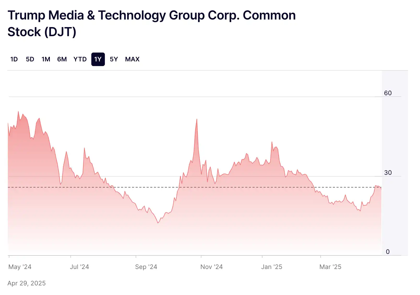Image resolution: width=420 pixels, height=295 pixels.
Task: Click the 60 price axis label
Action: pos(388,93)
